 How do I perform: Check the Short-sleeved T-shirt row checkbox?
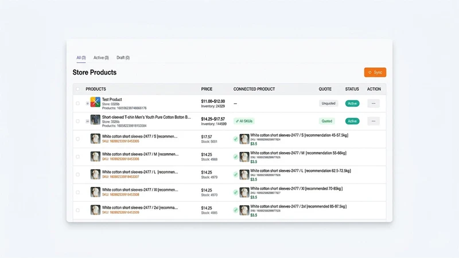77,121
